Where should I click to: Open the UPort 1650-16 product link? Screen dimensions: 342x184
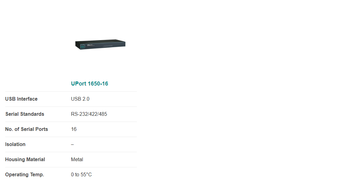point(89,84)
